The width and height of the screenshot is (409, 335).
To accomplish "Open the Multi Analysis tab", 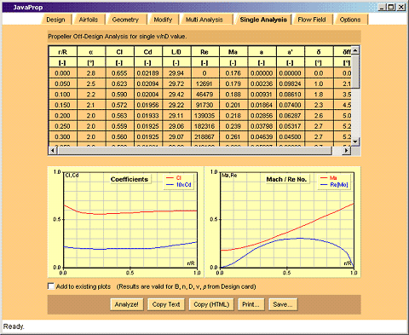I will tap(204, 20).
